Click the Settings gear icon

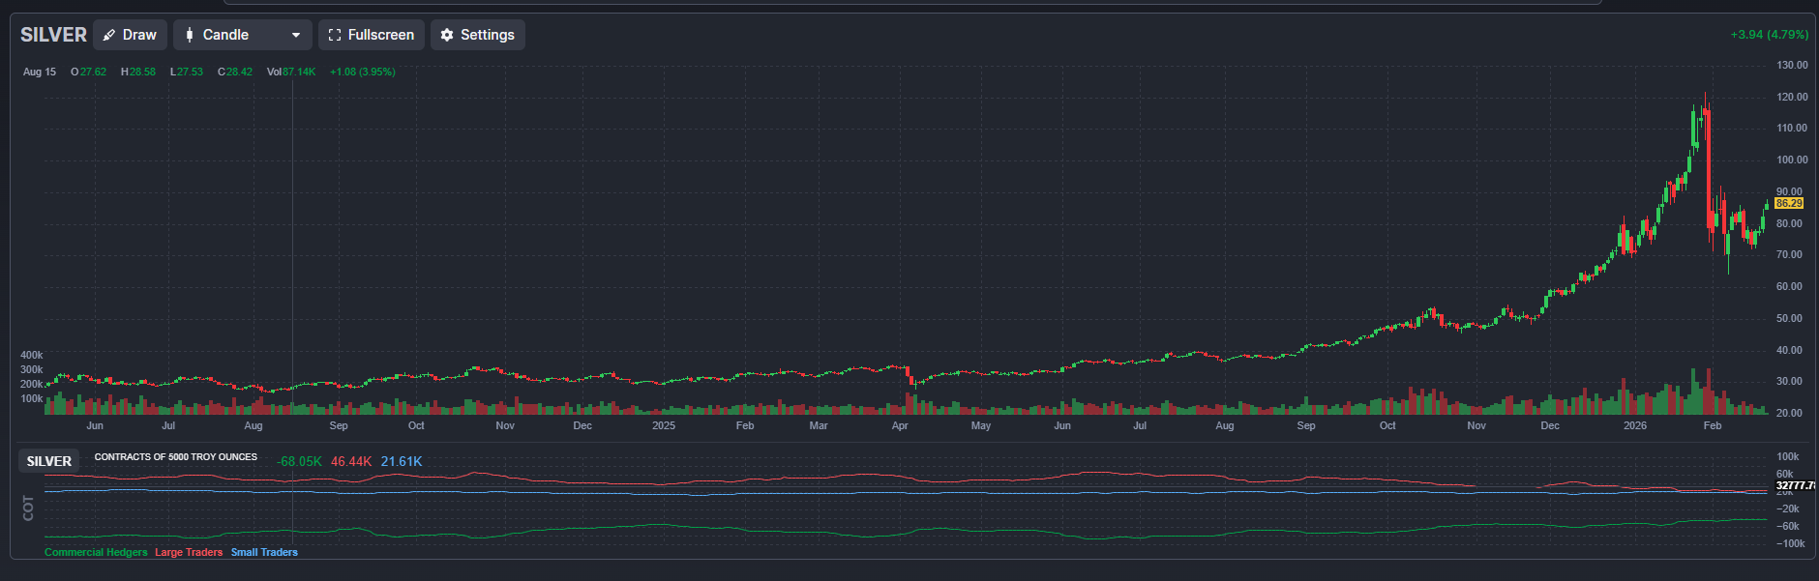pyautogui.click(x=447, y=35)
